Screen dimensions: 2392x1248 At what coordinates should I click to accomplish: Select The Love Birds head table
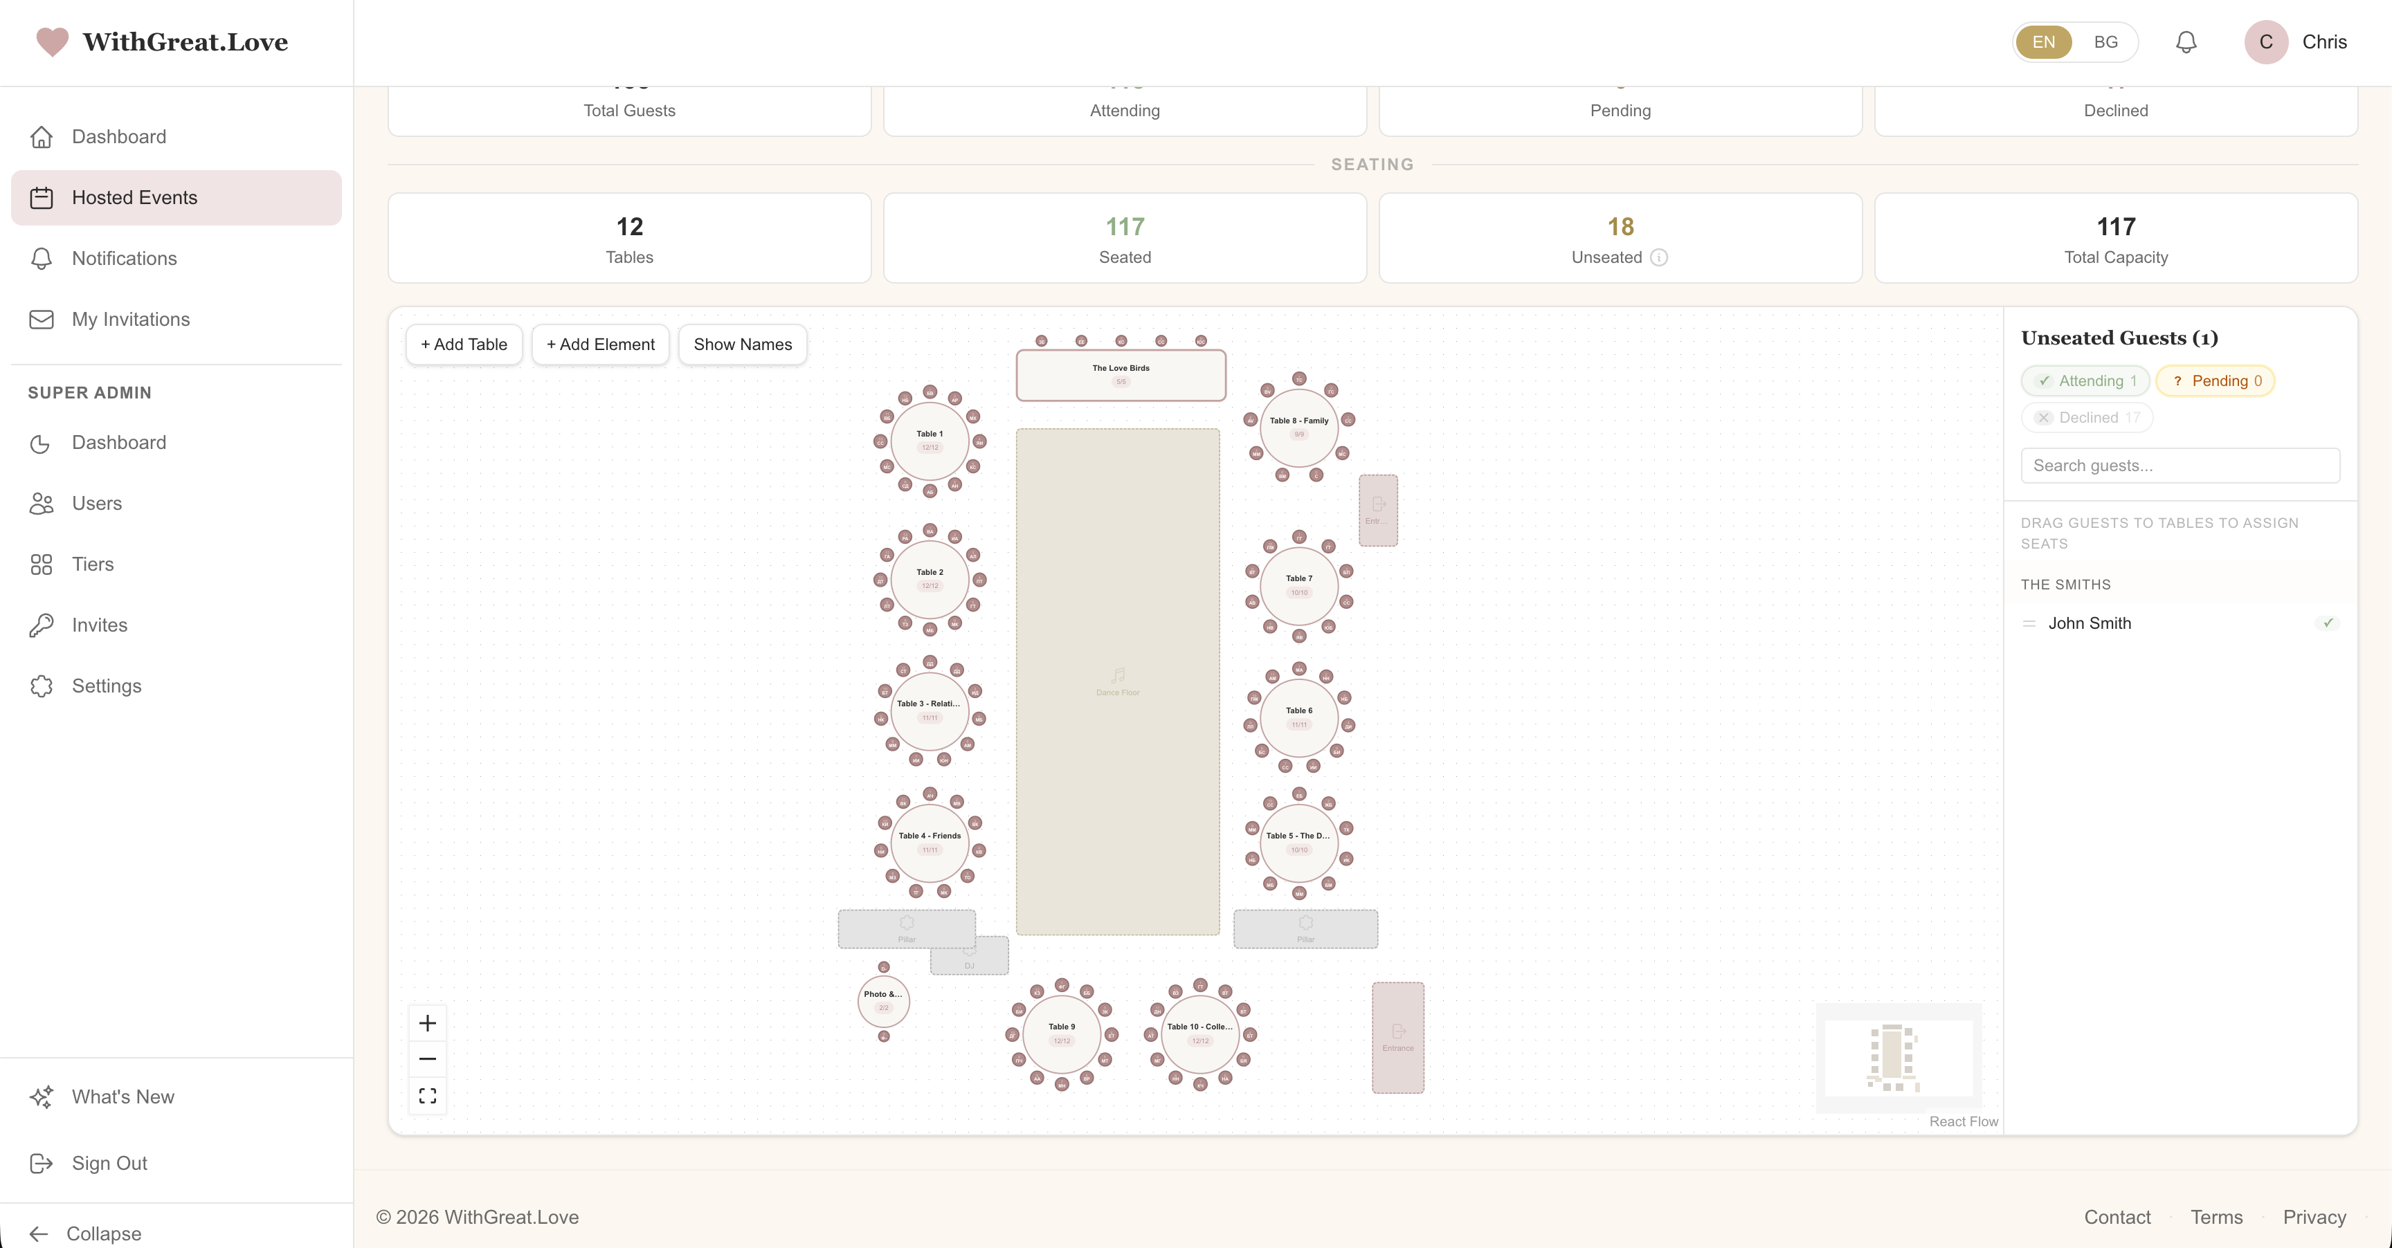1121,375
